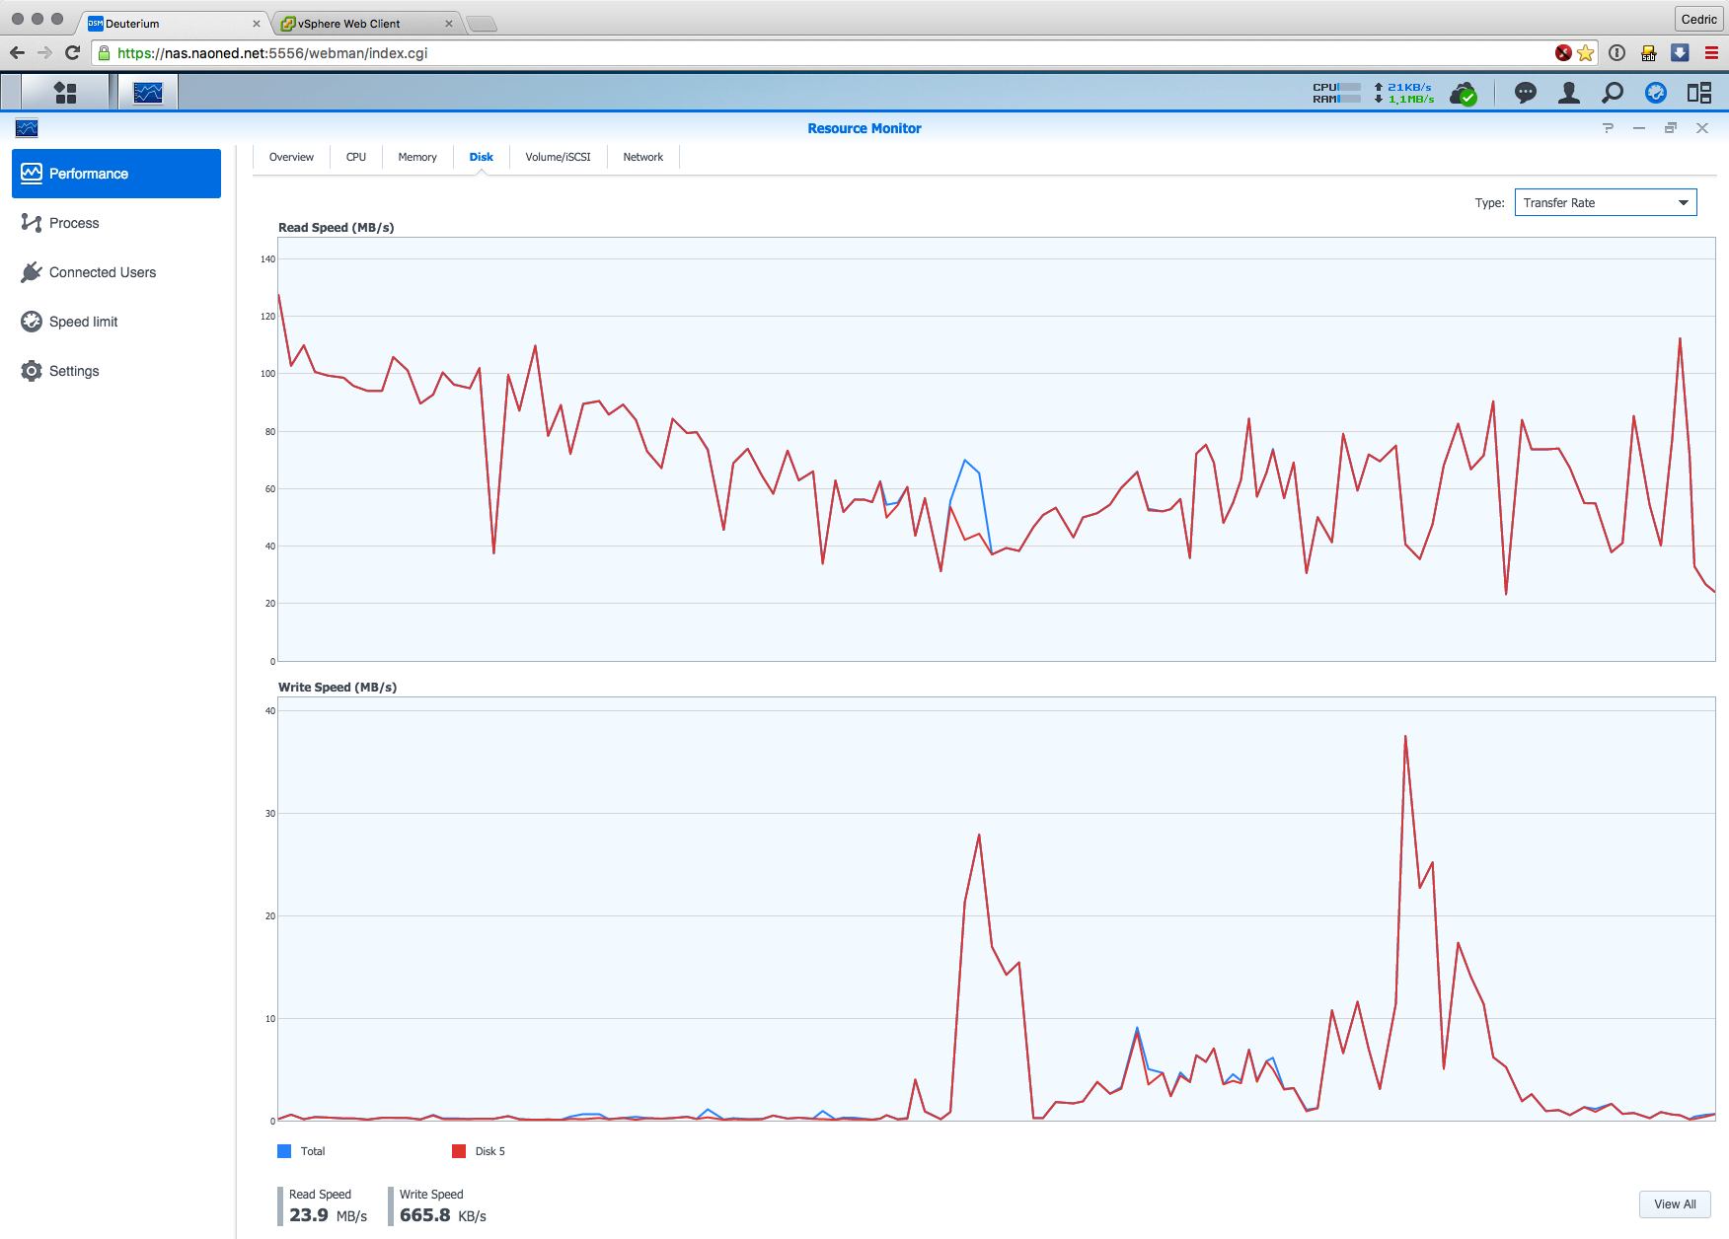Click the View All button
Viewport: 1729px width, 1239px height.
pos(1674,1204)
